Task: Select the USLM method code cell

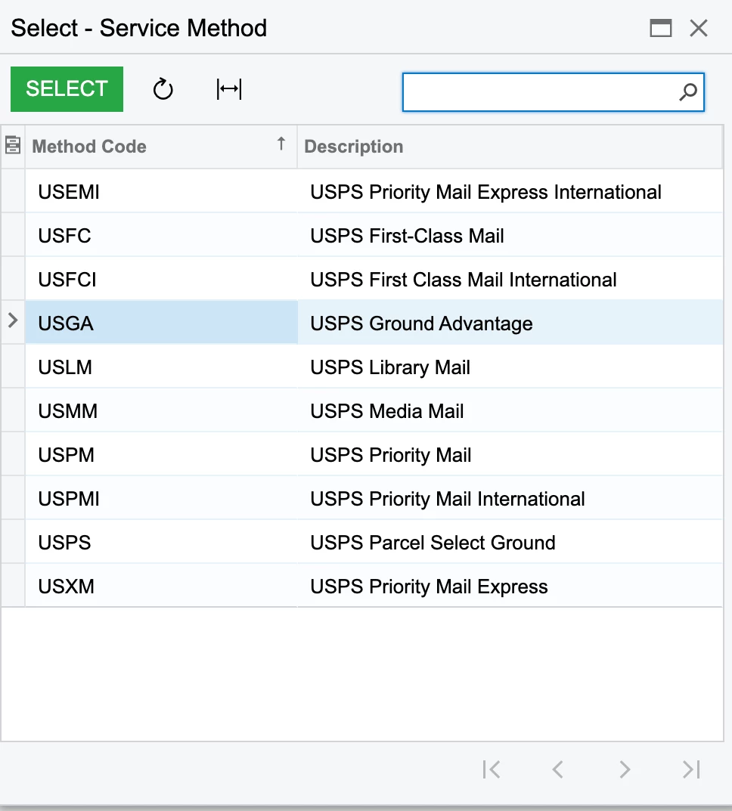Action: tap(161, 367)
